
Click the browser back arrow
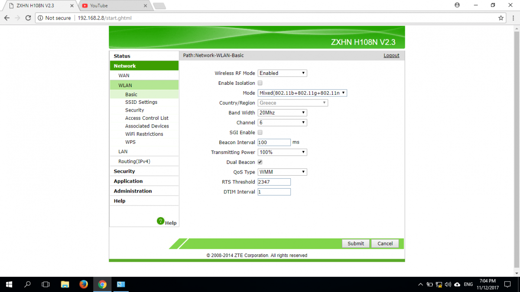pyautogui.click(x=7, y=18)
